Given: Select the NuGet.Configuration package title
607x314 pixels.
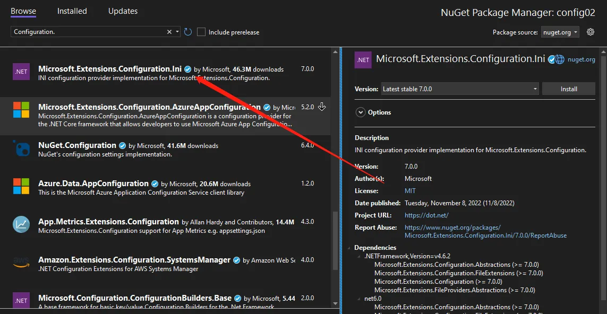Looking at the screenshot, I should tap(78, 145).
